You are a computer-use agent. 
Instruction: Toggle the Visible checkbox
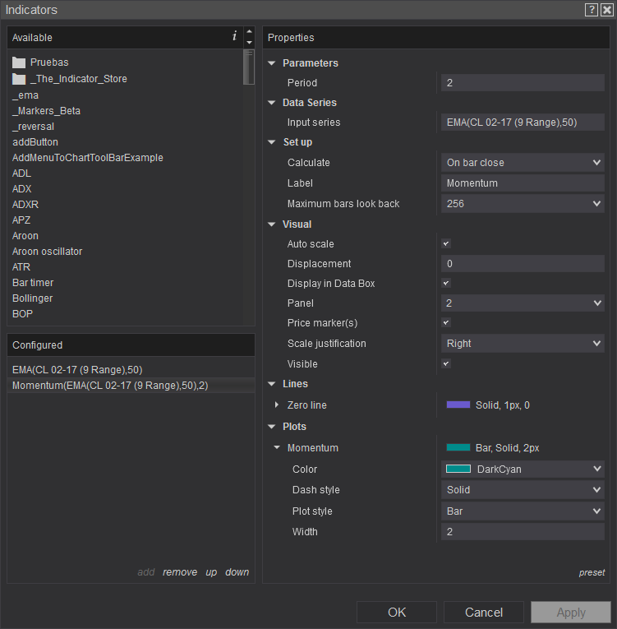446,363
